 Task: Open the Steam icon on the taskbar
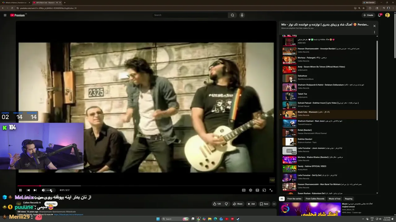point(238,219)
